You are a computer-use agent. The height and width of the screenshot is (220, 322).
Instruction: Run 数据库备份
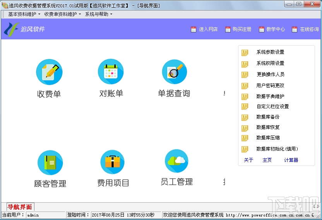pyautogui.click(x=268, y=117)
